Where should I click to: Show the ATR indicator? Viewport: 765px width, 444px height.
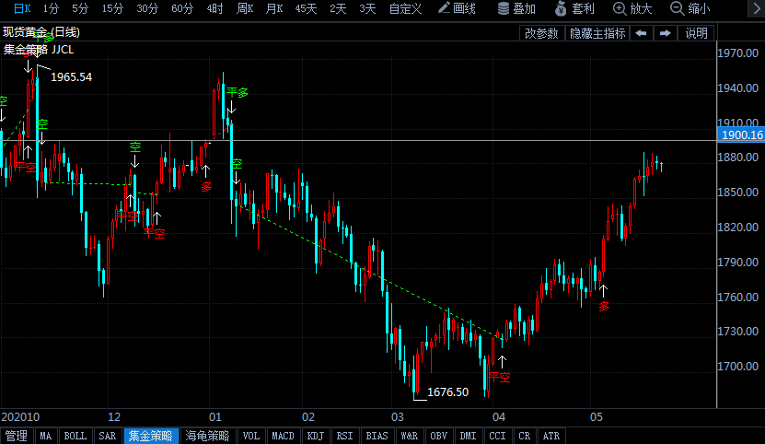pos(551,436)
